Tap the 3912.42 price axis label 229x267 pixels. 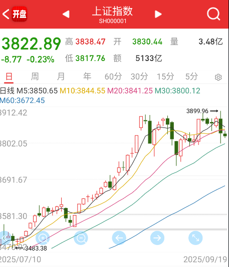click(x=14, y=113)
